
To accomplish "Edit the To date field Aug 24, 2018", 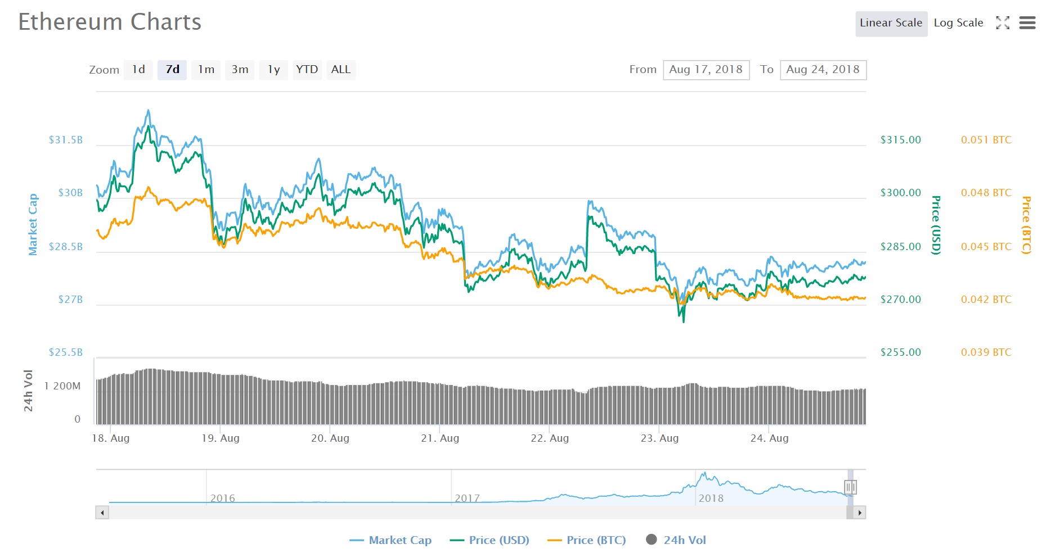I will pos(823,70).
